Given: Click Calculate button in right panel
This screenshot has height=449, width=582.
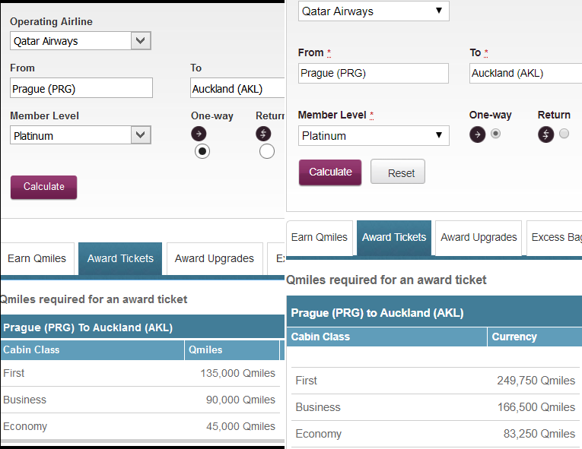Looking at the screenshot, I should point(330,172).
